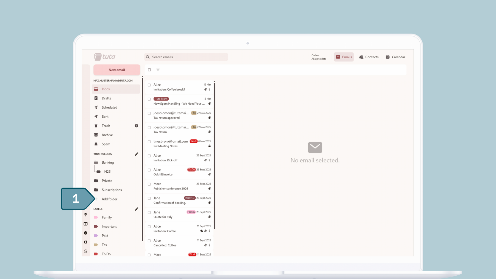Click MAX.MUSTERMANN@TUTA.COM account header
This screenshot has width=496, height=279.
113,81
